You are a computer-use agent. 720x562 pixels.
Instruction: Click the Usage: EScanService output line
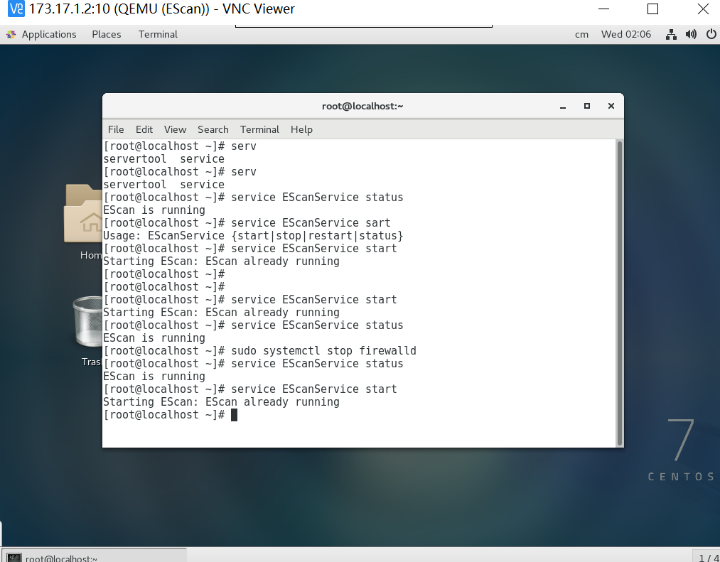point(253,236)
